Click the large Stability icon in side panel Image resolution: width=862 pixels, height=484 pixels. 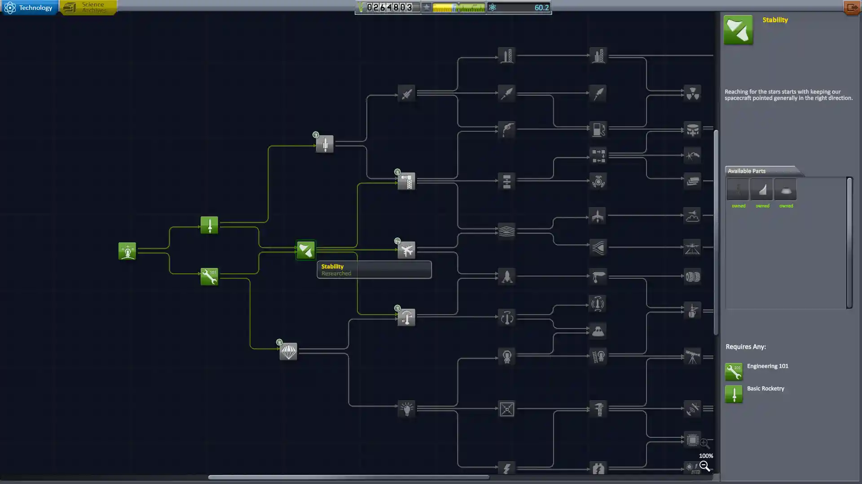pyautogui.click(x=739, y=30)
